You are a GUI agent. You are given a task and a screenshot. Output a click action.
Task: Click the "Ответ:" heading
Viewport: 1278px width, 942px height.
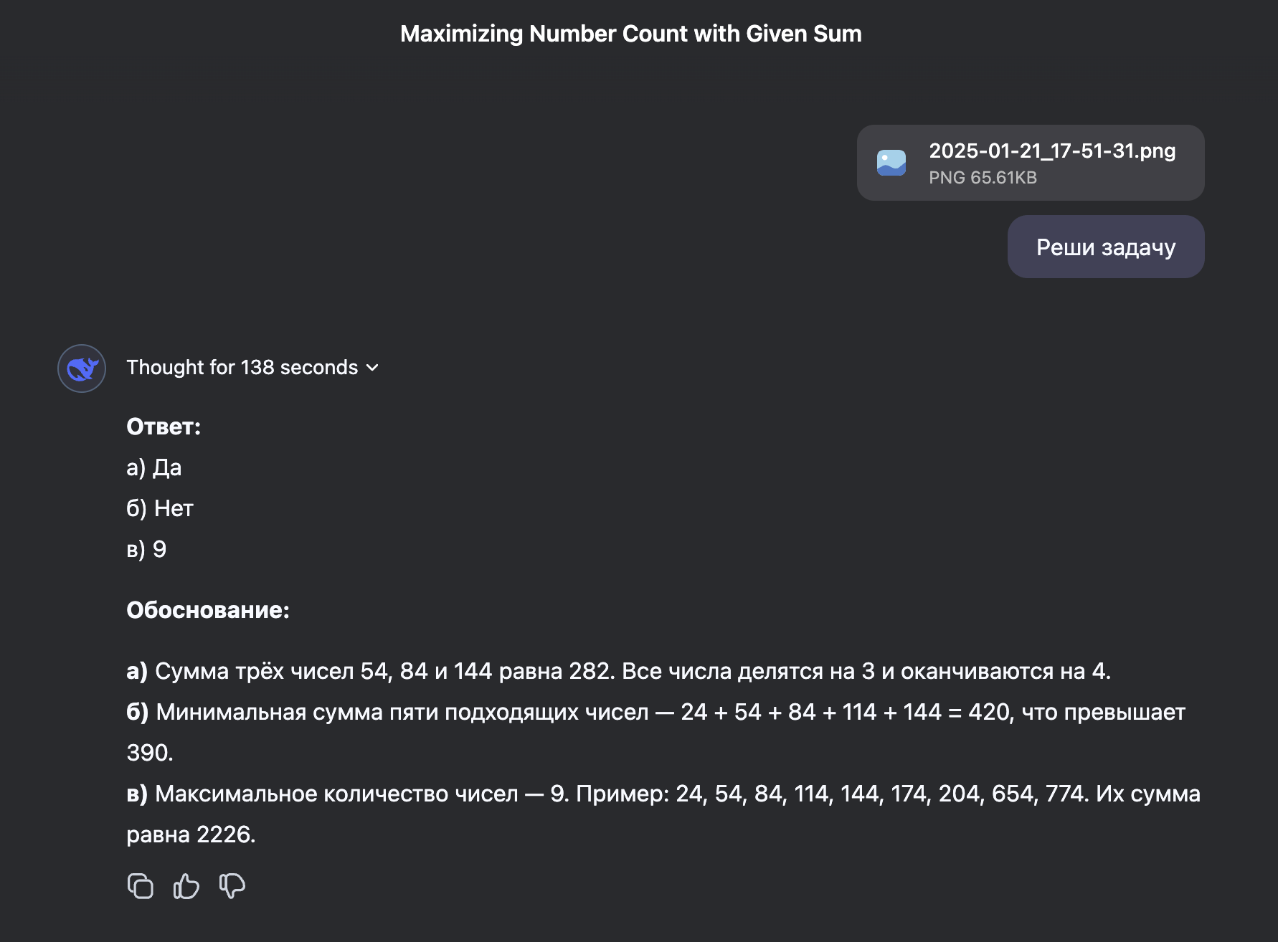pos(164,427)
